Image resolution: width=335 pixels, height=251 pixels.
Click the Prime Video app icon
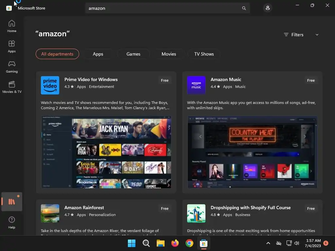coord(50,85)
